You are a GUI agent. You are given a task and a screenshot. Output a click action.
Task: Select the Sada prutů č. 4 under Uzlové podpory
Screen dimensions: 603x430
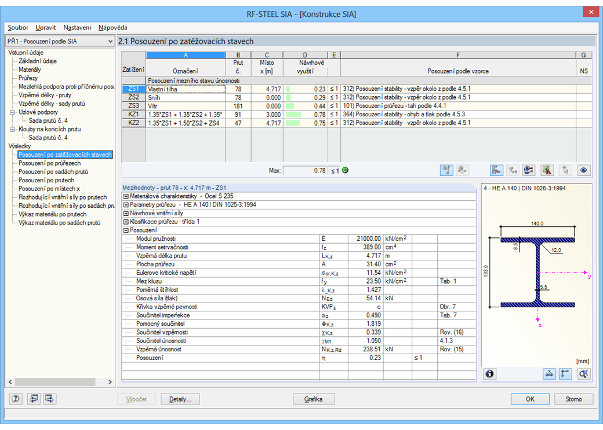click(48, 120)
